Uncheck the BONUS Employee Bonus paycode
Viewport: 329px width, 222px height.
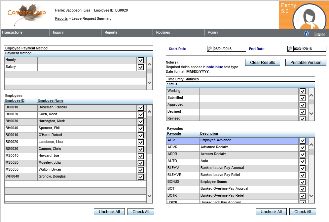click(x=303, y=182)
